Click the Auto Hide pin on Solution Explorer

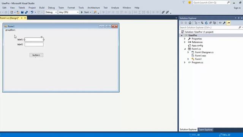239,18
